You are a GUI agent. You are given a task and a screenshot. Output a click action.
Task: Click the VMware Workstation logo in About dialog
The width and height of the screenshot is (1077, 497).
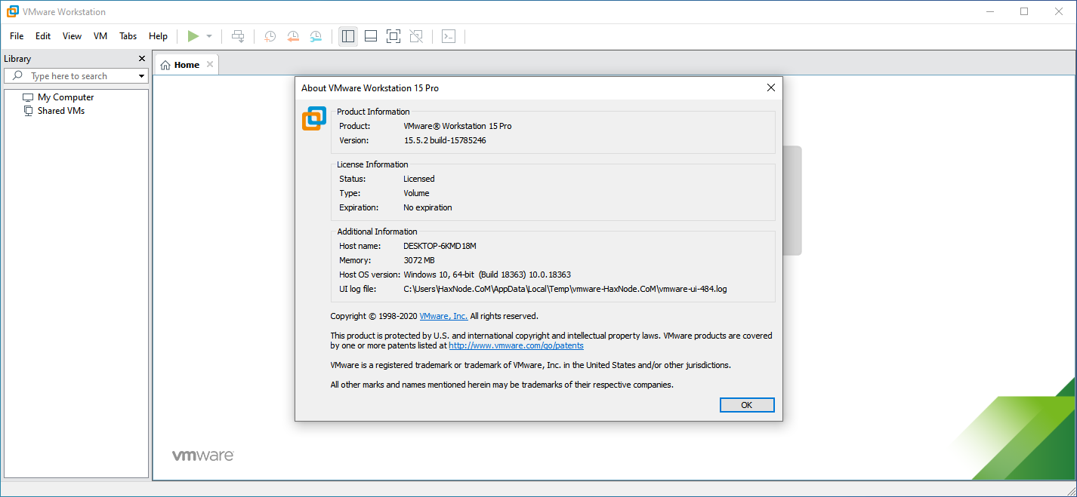pos(314,118)
